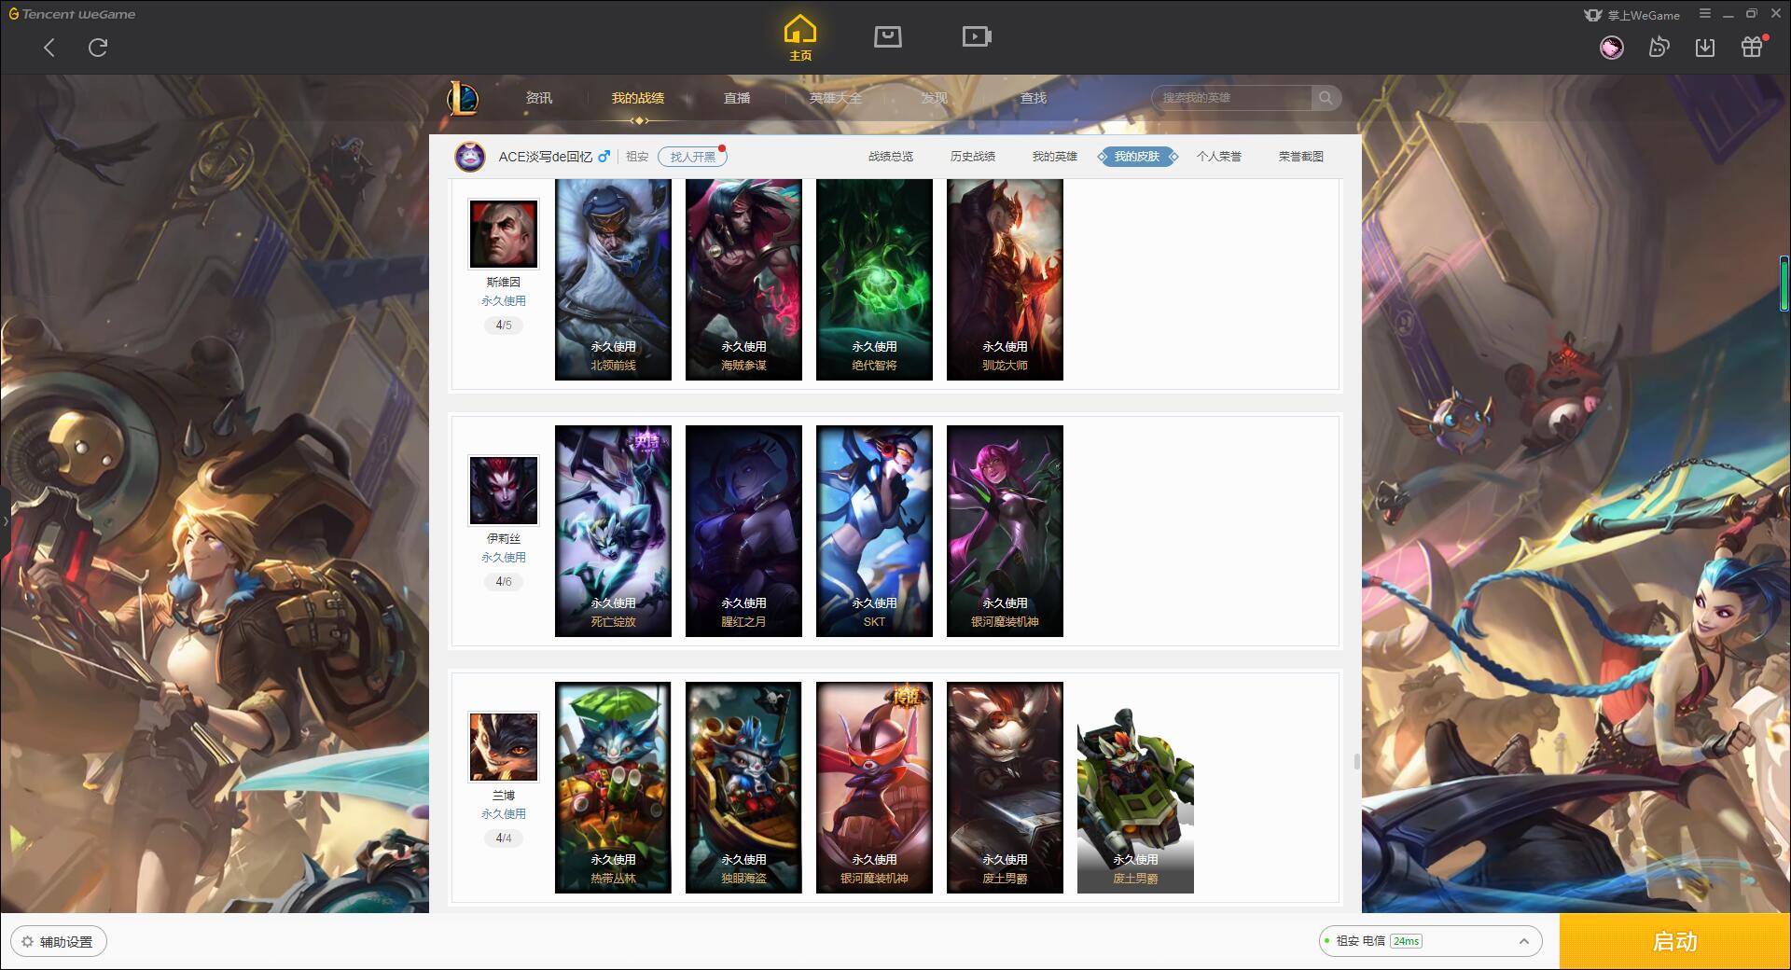The image size is (1791, 970).
Task: Open the 个人荣誉 sub-tab
Action: click(1219, 157)
